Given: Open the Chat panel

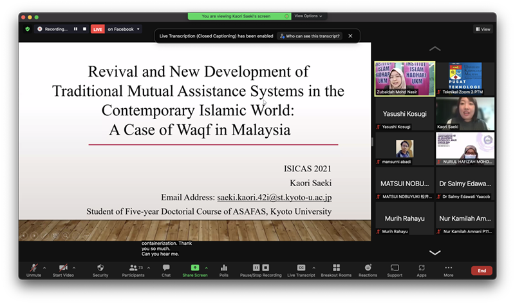Looking at the screenshot, I should coord(166,269).
